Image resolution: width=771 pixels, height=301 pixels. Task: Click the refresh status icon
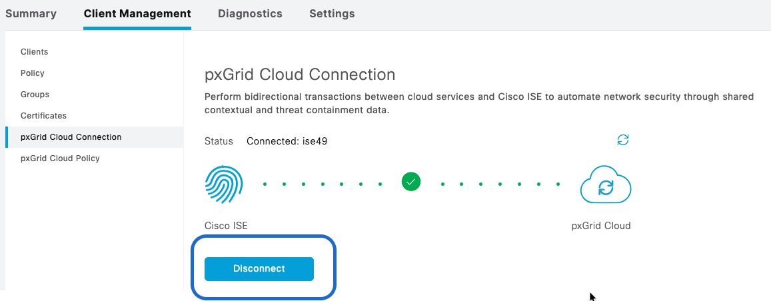pyautogui.click(x=623, y=140)
